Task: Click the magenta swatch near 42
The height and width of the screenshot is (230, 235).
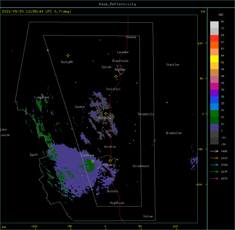Action: [x=214, y=86]
